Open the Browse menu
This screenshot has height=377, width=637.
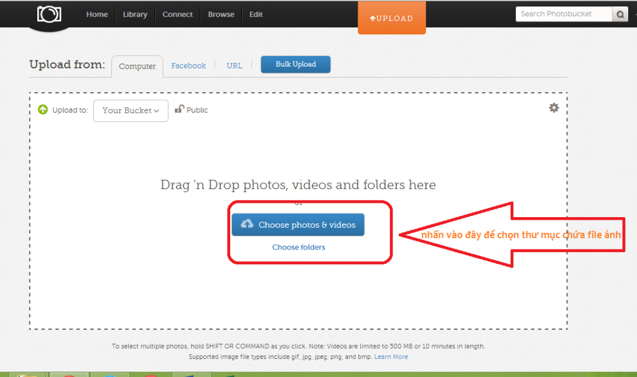(x=221, y=14)
